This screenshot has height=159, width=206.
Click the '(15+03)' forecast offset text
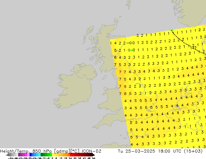pyautogui.click(x=193, y=151)
